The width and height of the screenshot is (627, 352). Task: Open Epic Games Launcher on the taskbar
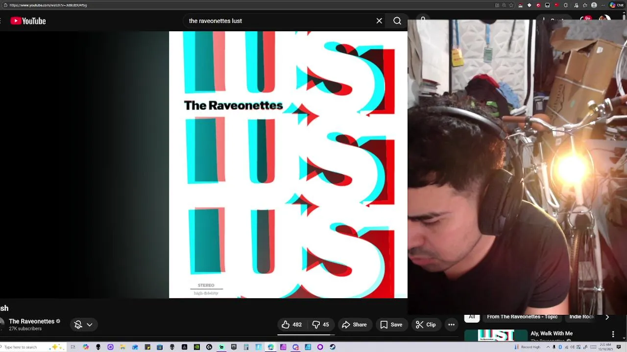tap(234, 347)
